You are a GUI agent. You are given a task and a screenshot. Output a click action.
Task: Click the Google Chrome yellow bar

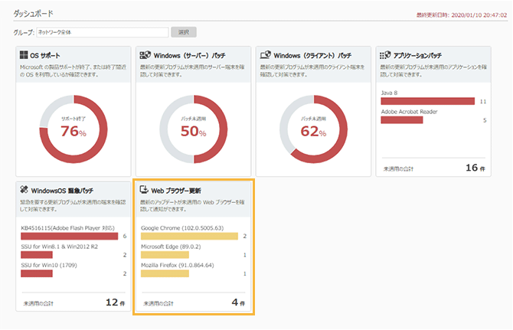190,237
